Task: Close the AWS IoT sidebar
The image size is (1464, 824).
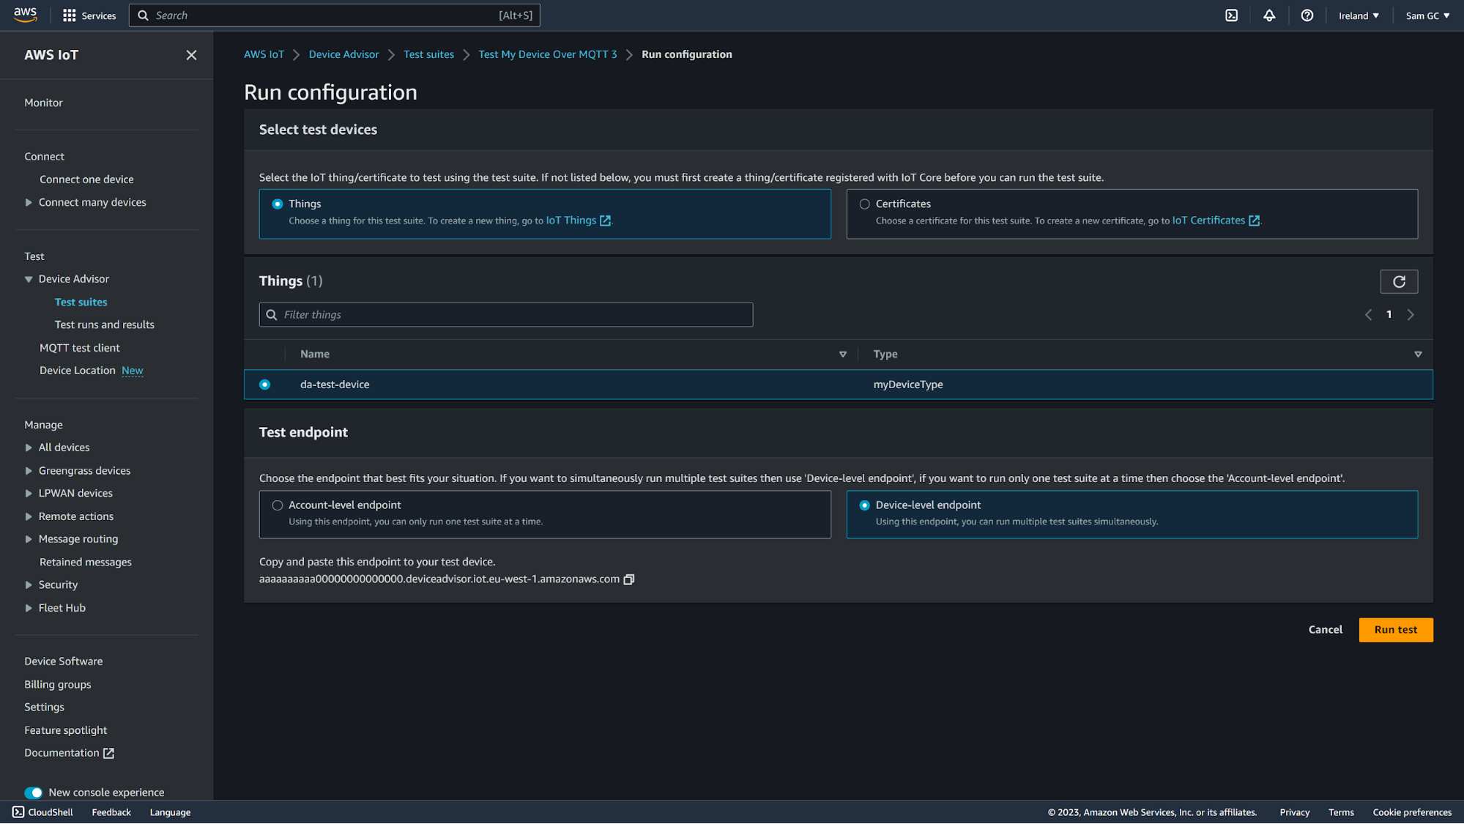Action: (191, 55)
